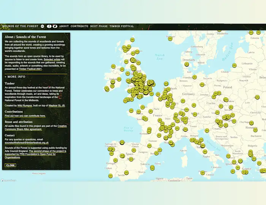Image resolution: width=266 pixels, height=205 pixels.
Task: Open the NEXT PHASE menu item
Action: click(x=99, y=26)
